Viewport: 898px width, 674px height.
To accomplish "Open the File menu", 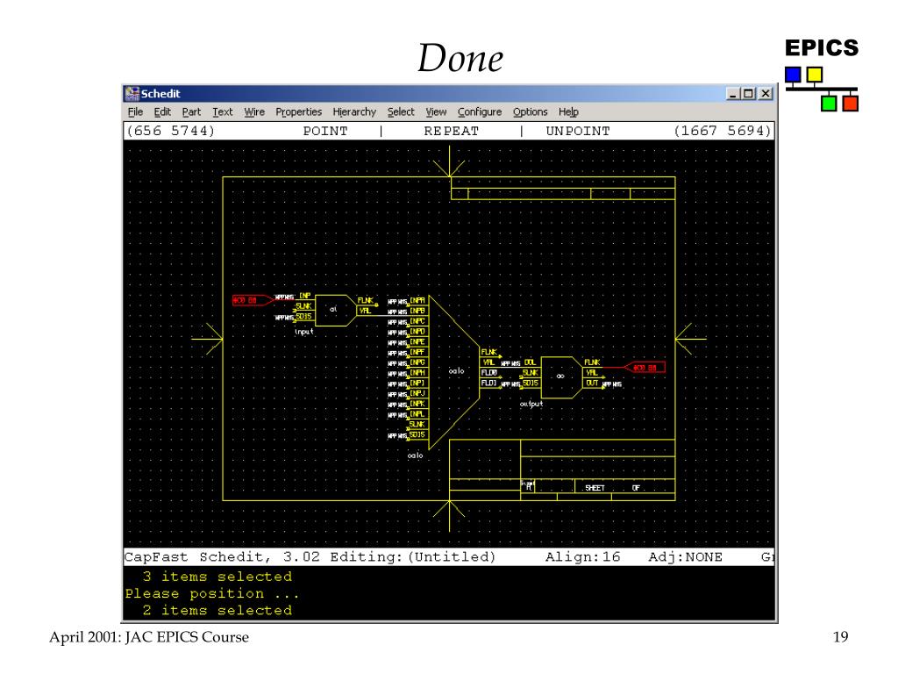I will click(x=135, y=111).
